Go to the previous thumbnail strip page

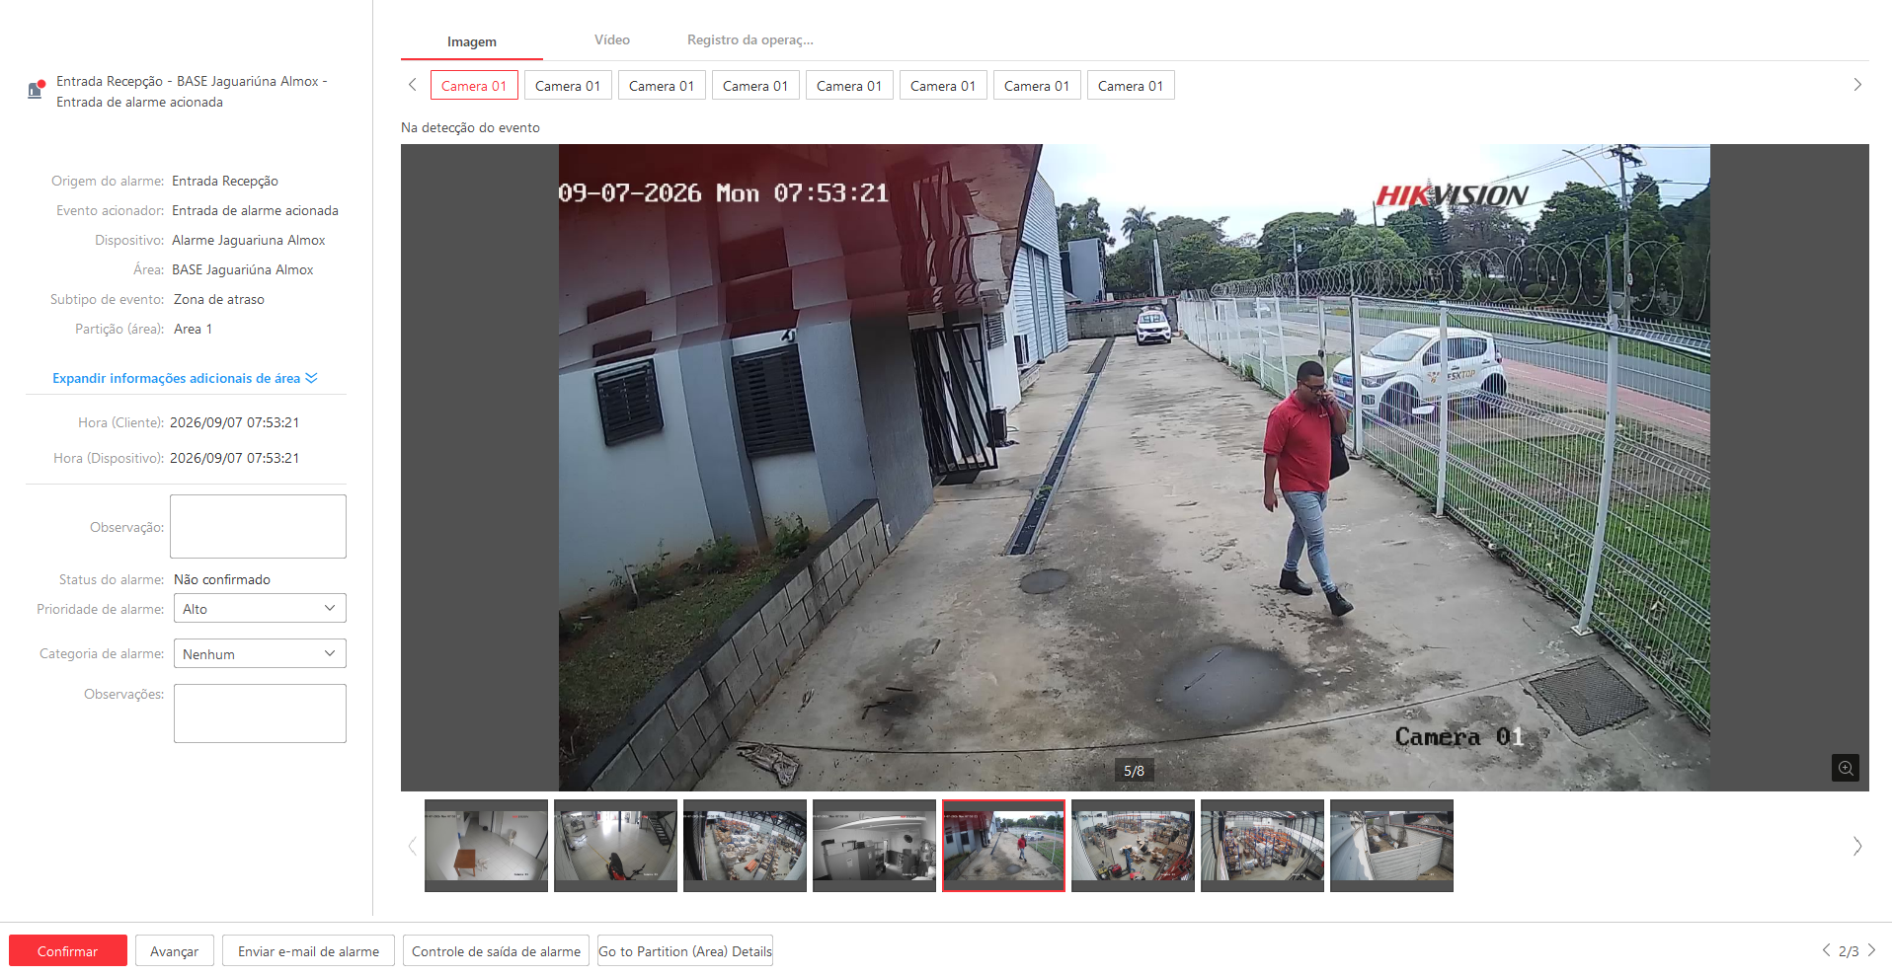pyautogui.click(x=413, y=846)
